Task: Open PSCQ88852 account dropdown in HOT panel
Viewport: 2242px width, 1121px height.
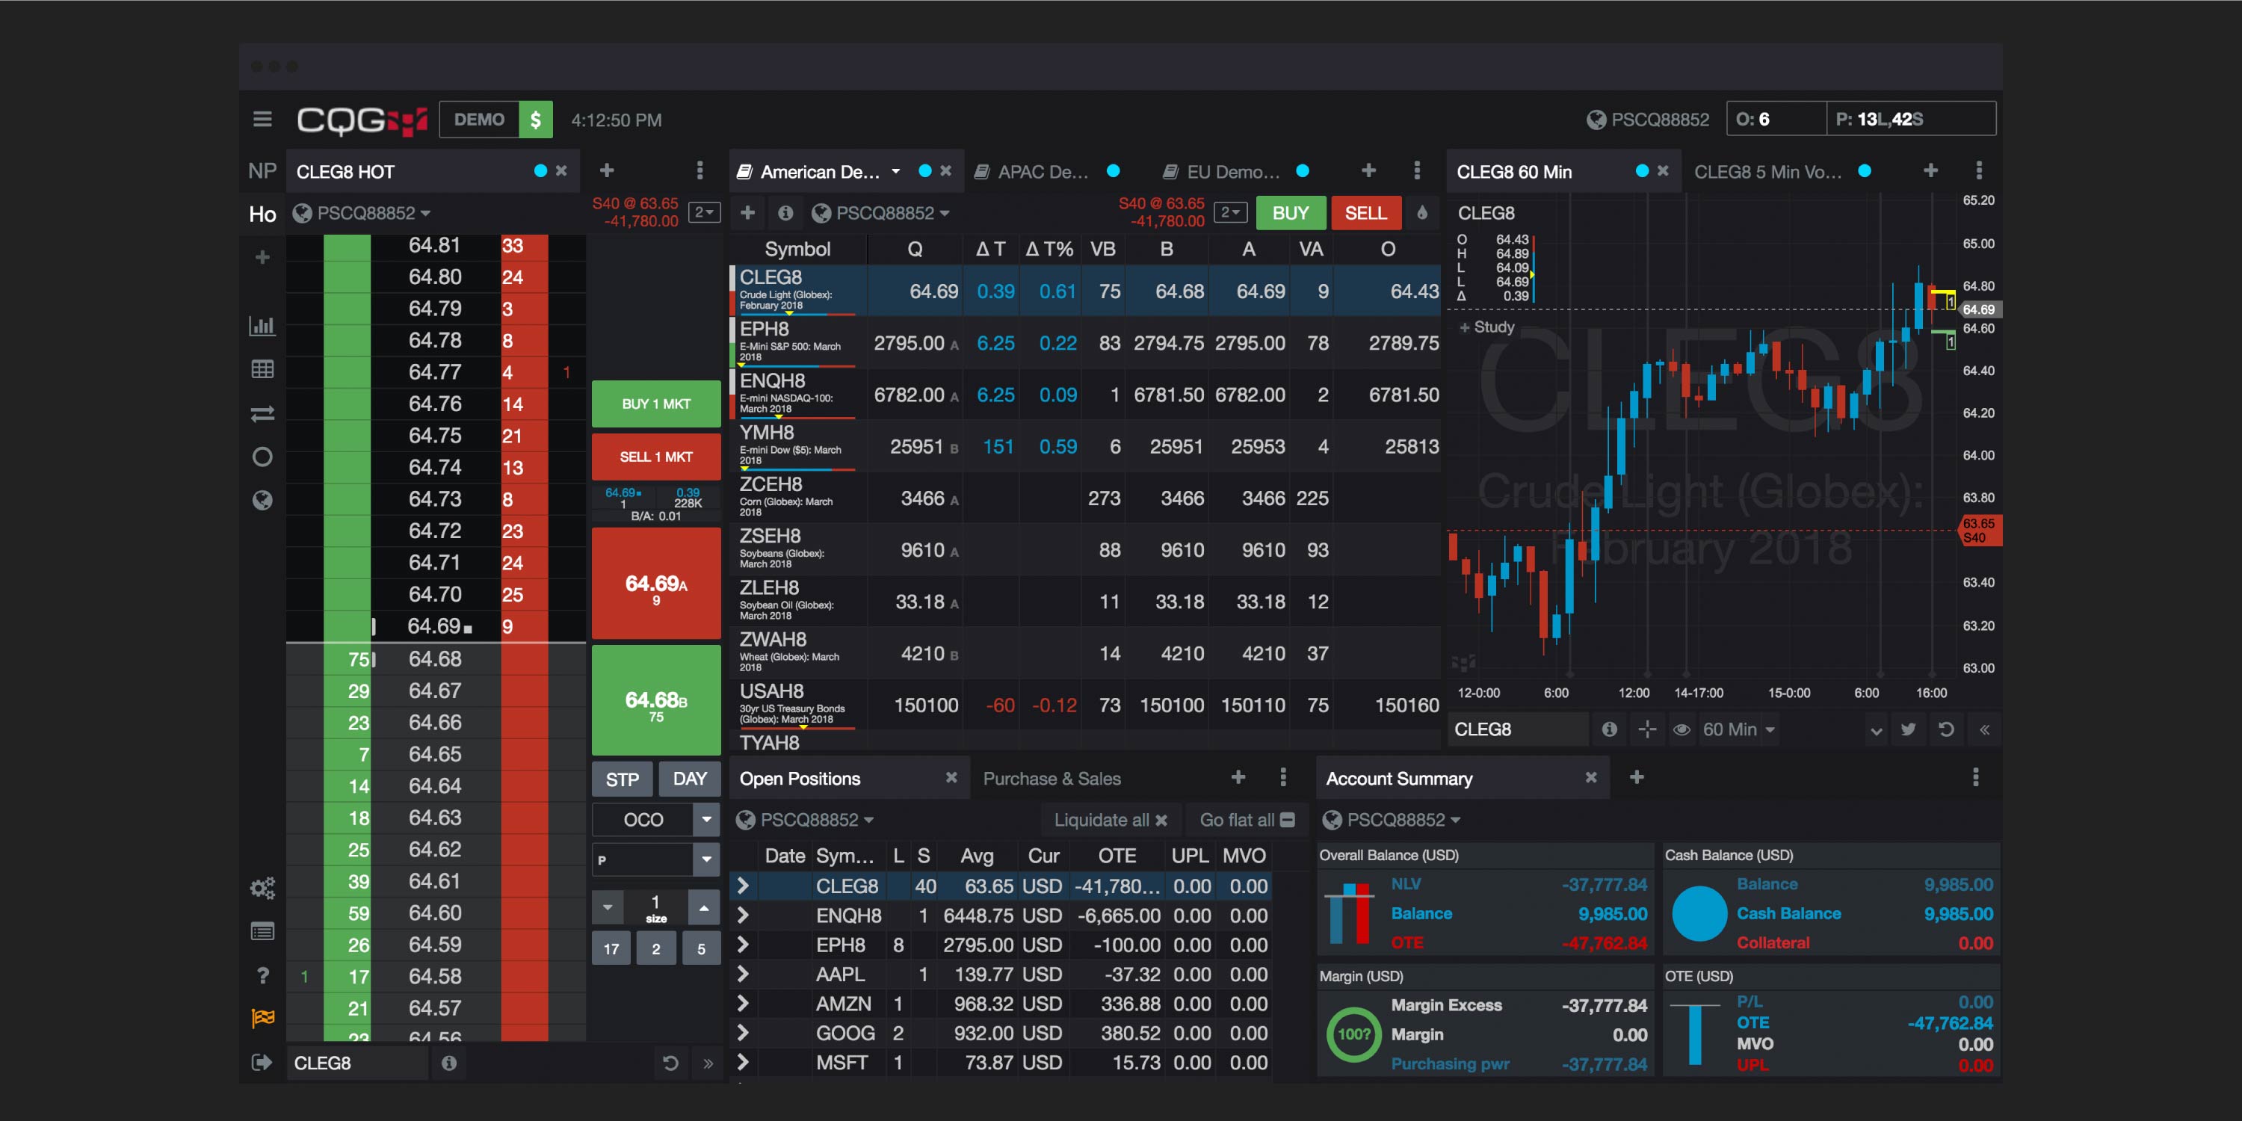Action: coord(363,213)
